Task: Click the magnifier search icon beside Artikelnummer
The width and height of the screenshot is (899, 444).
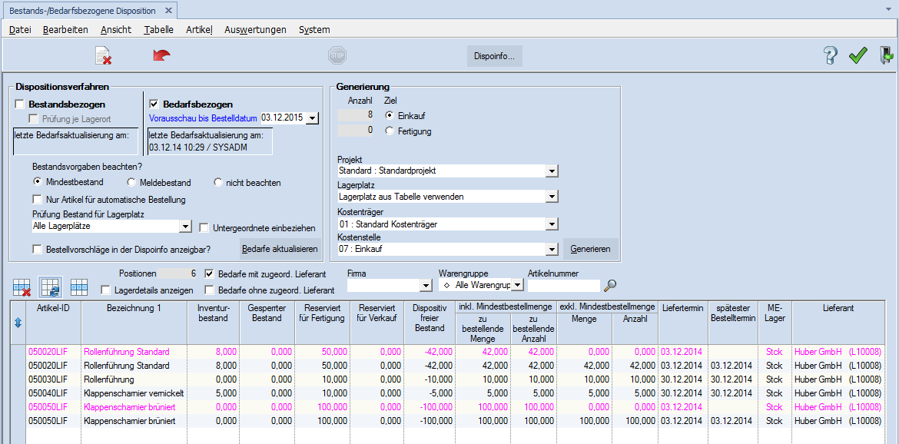Action: coord(610,285)
